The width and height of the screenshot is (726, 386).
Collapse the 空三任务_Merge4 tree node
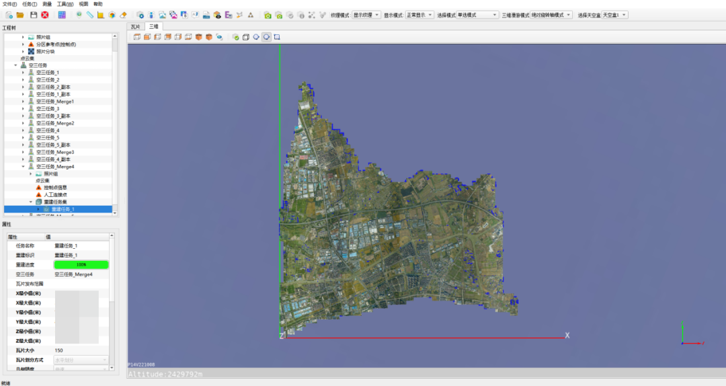click(23, 166)
